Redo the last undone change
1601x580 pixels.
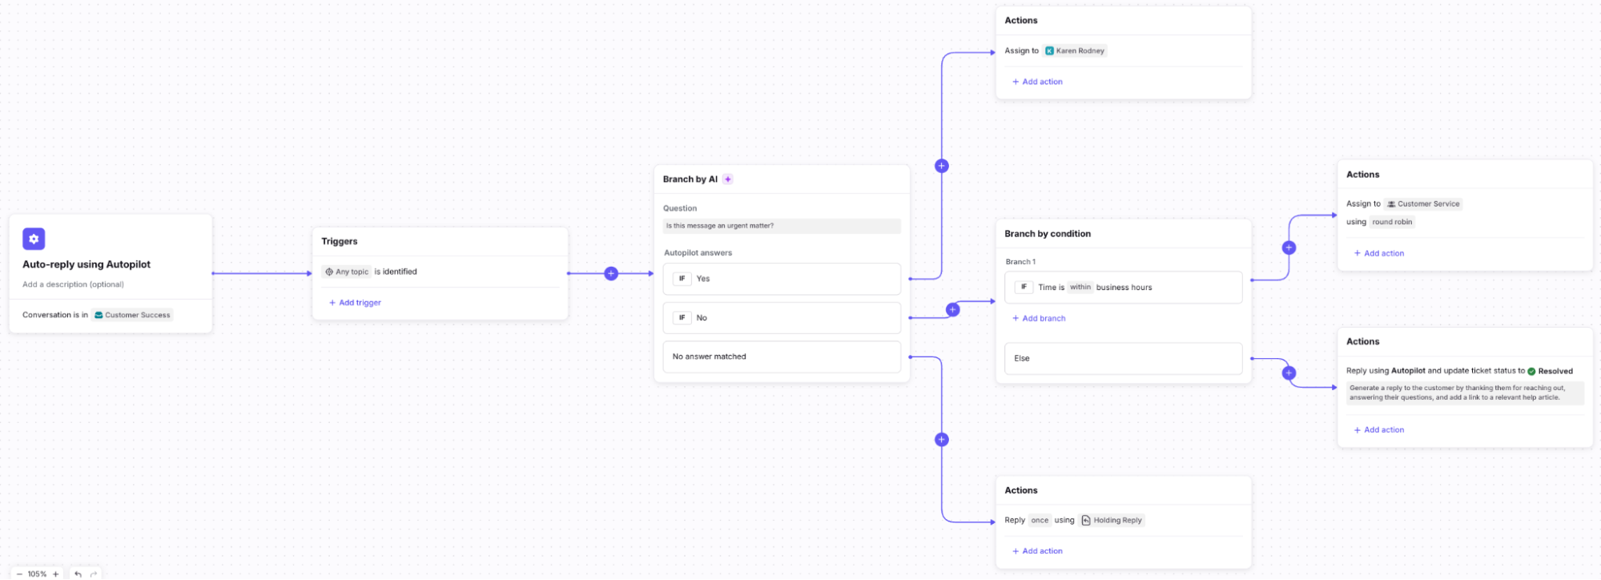(x=94, y=574)
